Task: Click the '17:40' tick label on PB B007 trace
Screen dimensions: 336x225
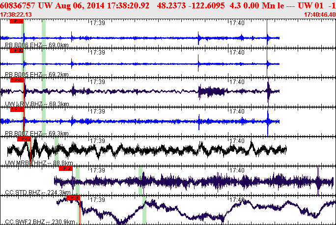Action: (x=237, y=112)
